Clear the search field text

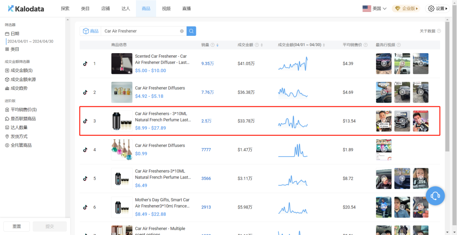tap(182, 31)
